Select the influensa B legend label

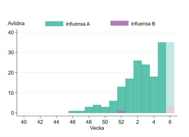tap(143, 24)
